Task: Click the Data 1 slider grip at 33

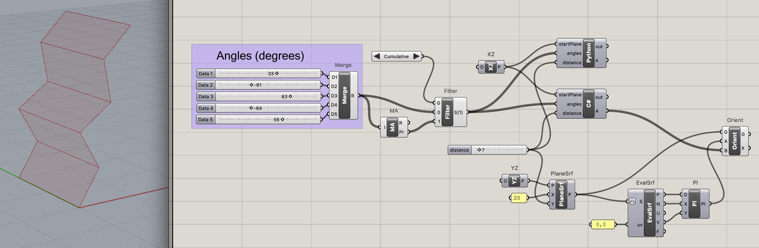Action: tap(277, 73)
